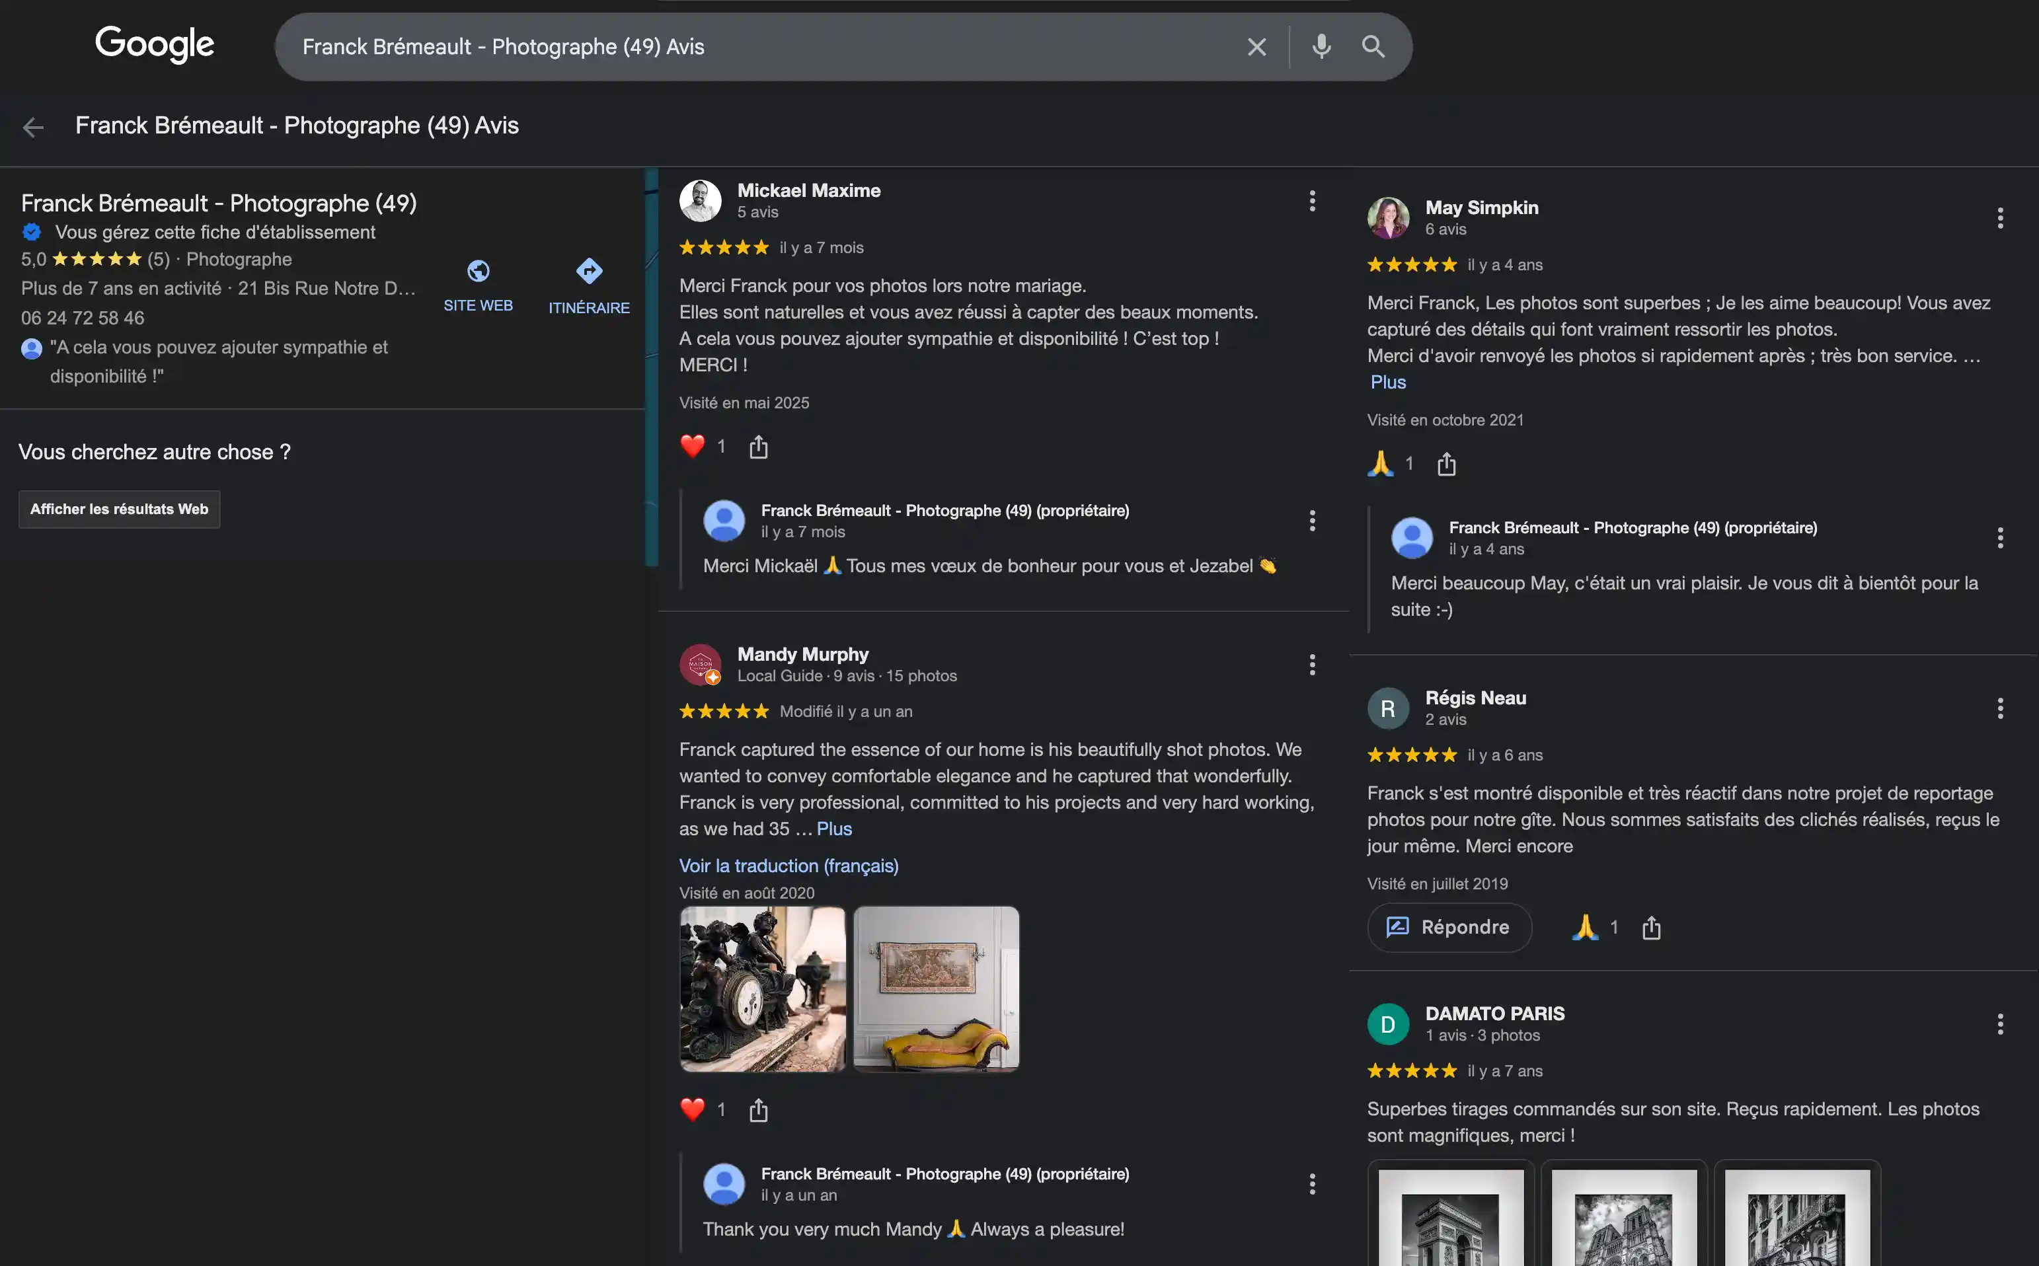Screen dimensions: 2039x1266
Task: React with praying hands on May Simpkin's review
Action: coord(1381,464)
